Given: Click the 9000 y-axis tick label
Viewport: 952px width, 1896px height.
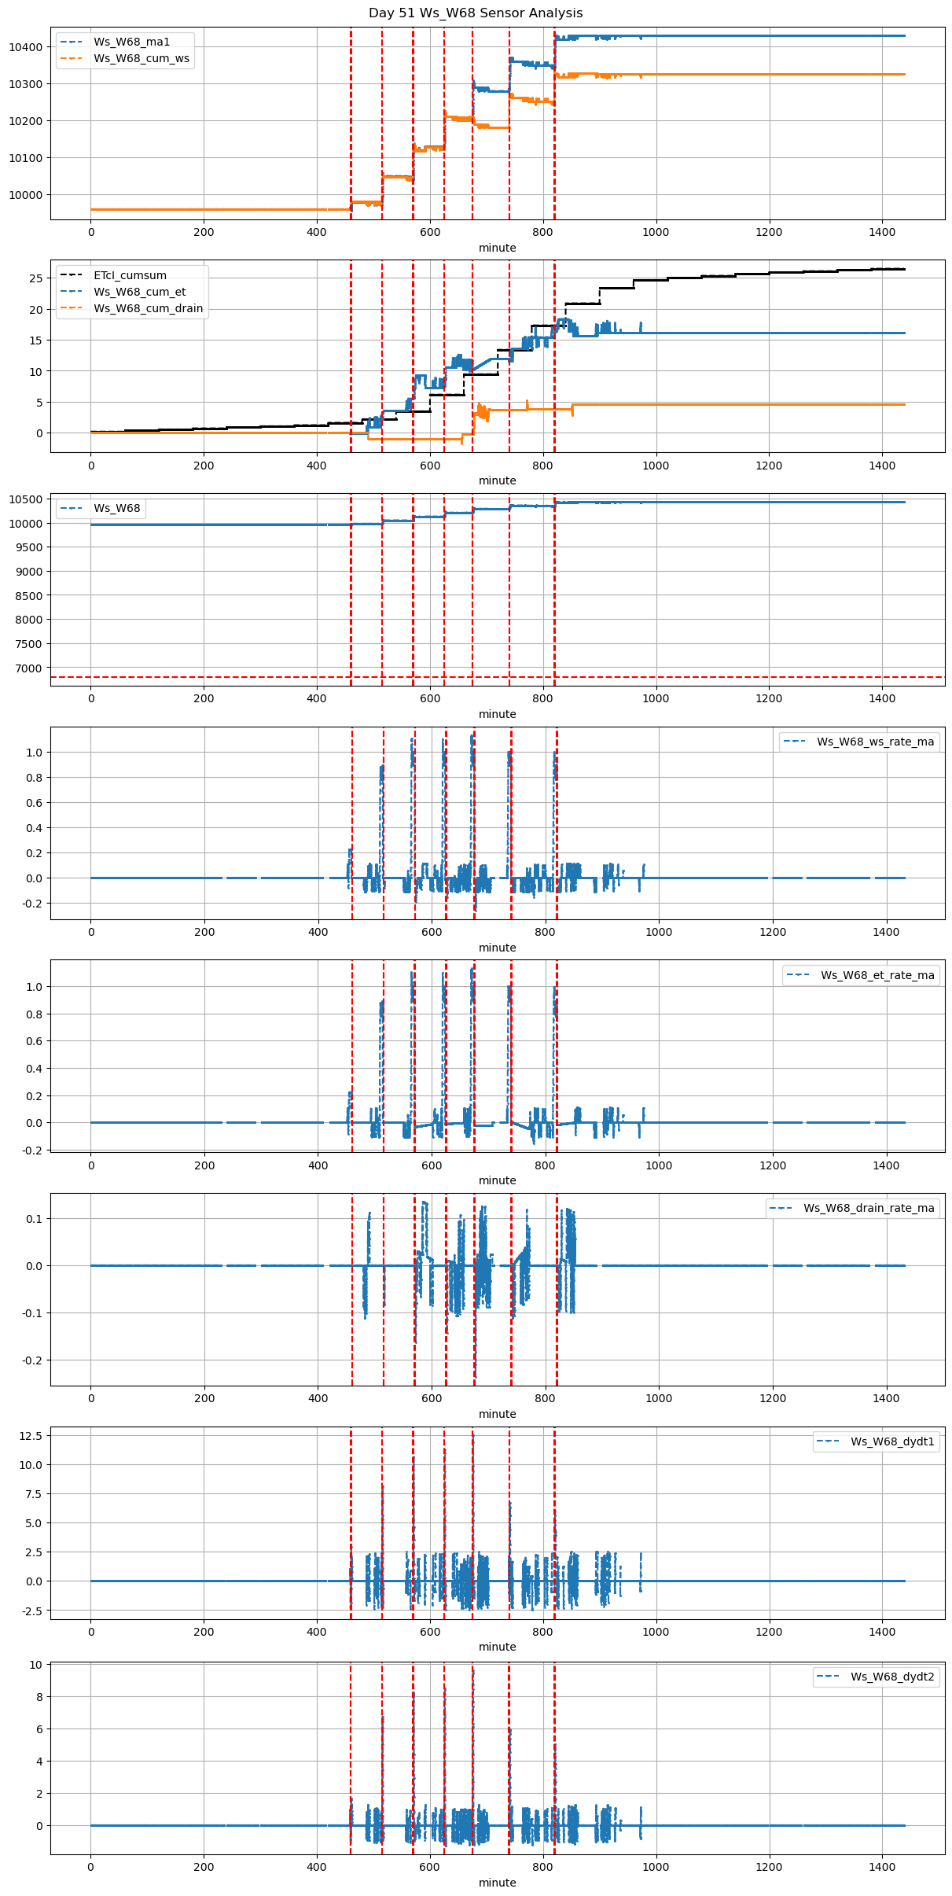Looking at the screenshot, I should coord(29,572).
